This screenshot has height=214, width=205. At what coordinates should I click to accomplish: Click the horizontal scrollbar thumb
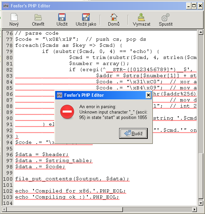click(65, 209)
